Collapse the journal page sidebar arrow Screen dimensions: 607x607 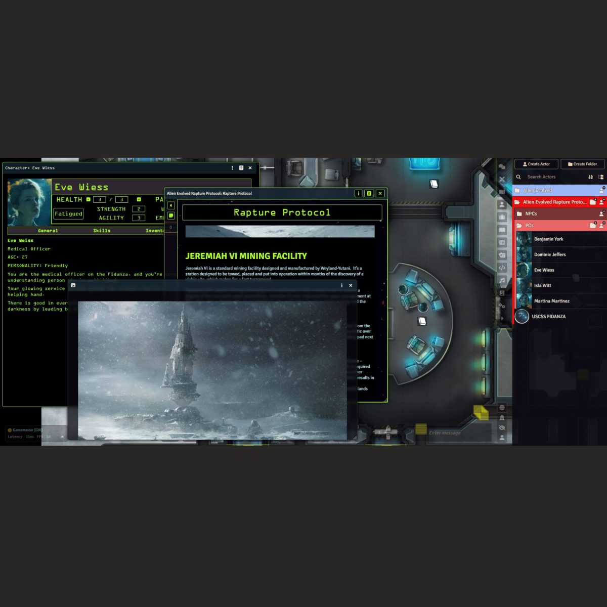171,205
